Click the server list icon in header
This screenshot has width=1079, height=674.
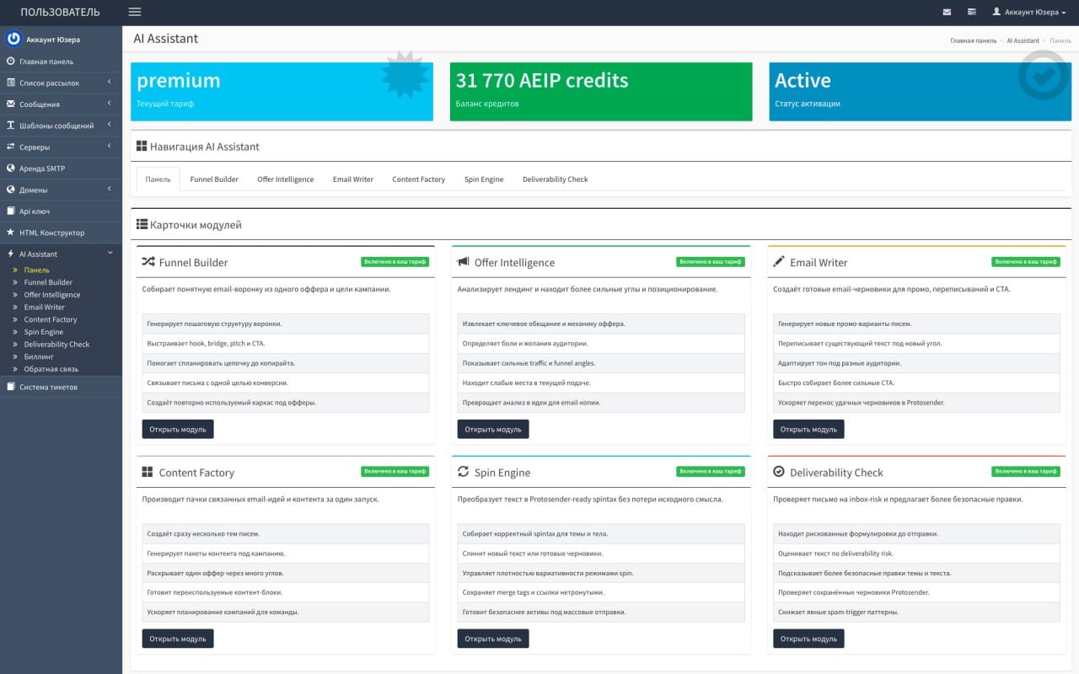[971, 12]
